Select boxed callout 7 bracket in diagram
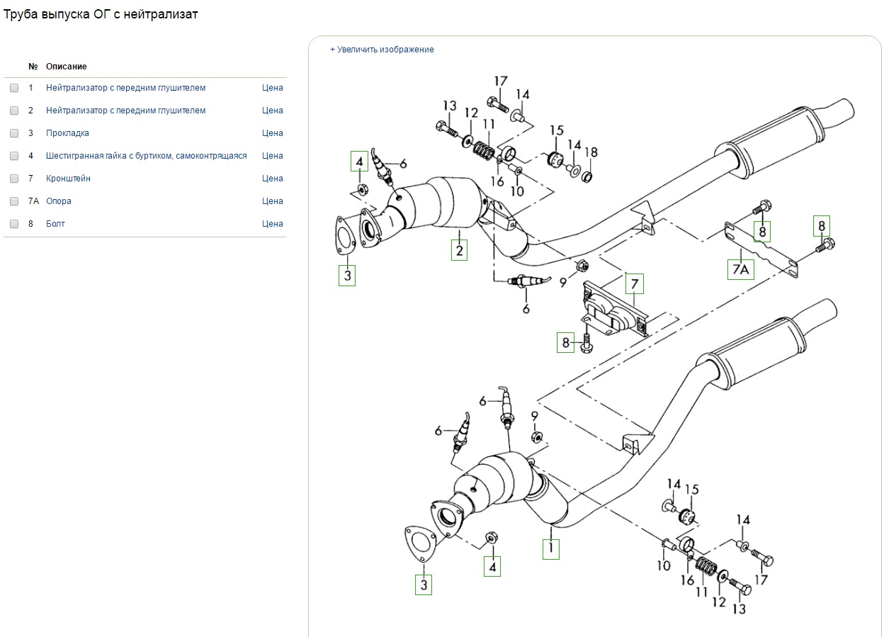884x637 pixels. point(635,285)
